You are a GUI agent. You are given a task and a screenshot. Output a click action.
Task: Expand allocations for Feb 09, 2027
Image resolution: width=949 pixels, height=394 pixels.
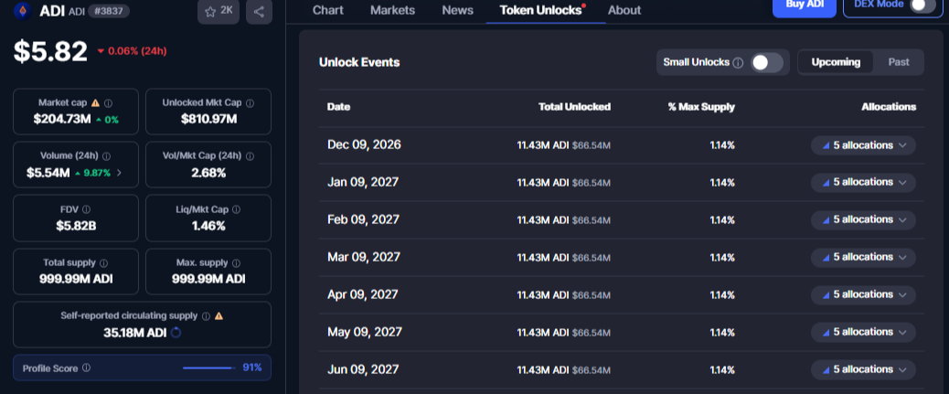(863, 219)
